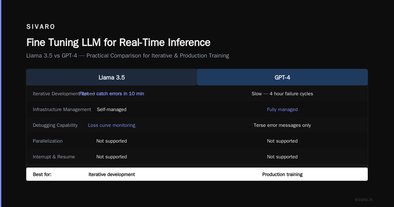394x207 pixels.
Task: Click 'Slow — 4 hour failure cycles' cell
Action: tap(282, 94)
